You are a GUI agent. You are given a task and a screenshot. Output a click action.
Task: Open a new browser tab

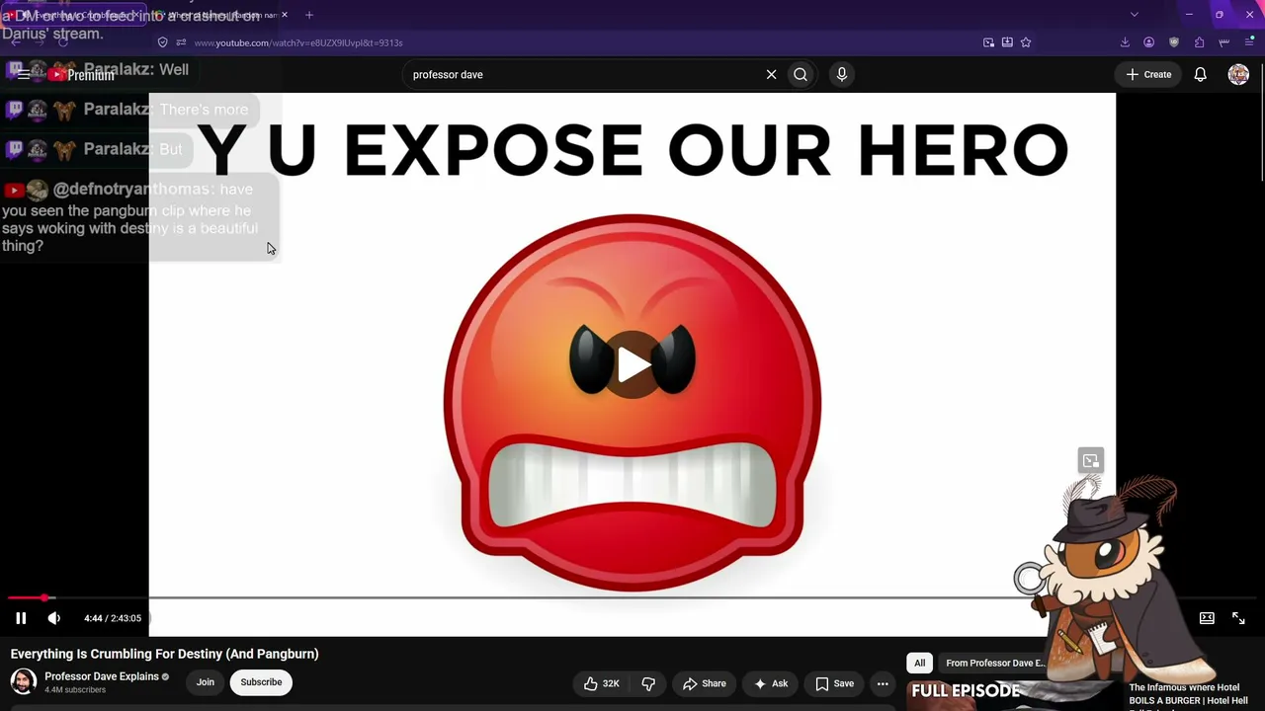pyautogui.click(x=309, y=15)
